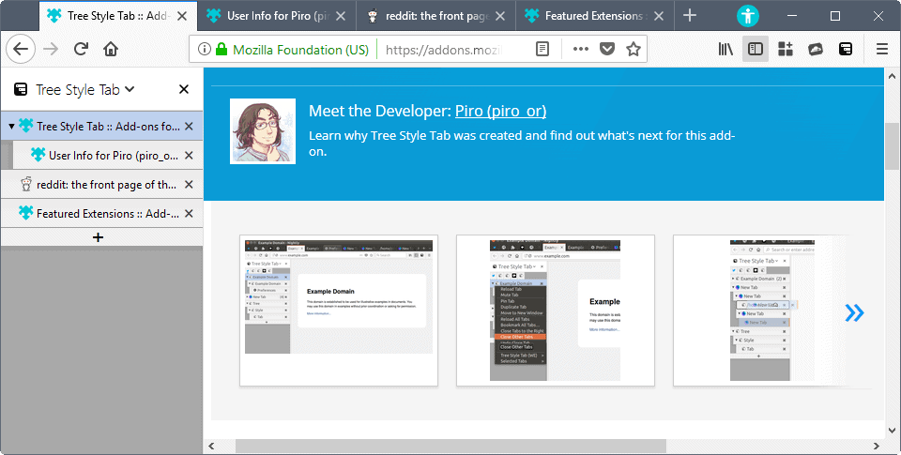This screenshot has width=901, height=455.
Task: Collapse the Tree Style Tab add-ons tree
Action: [x=11, y=126]
